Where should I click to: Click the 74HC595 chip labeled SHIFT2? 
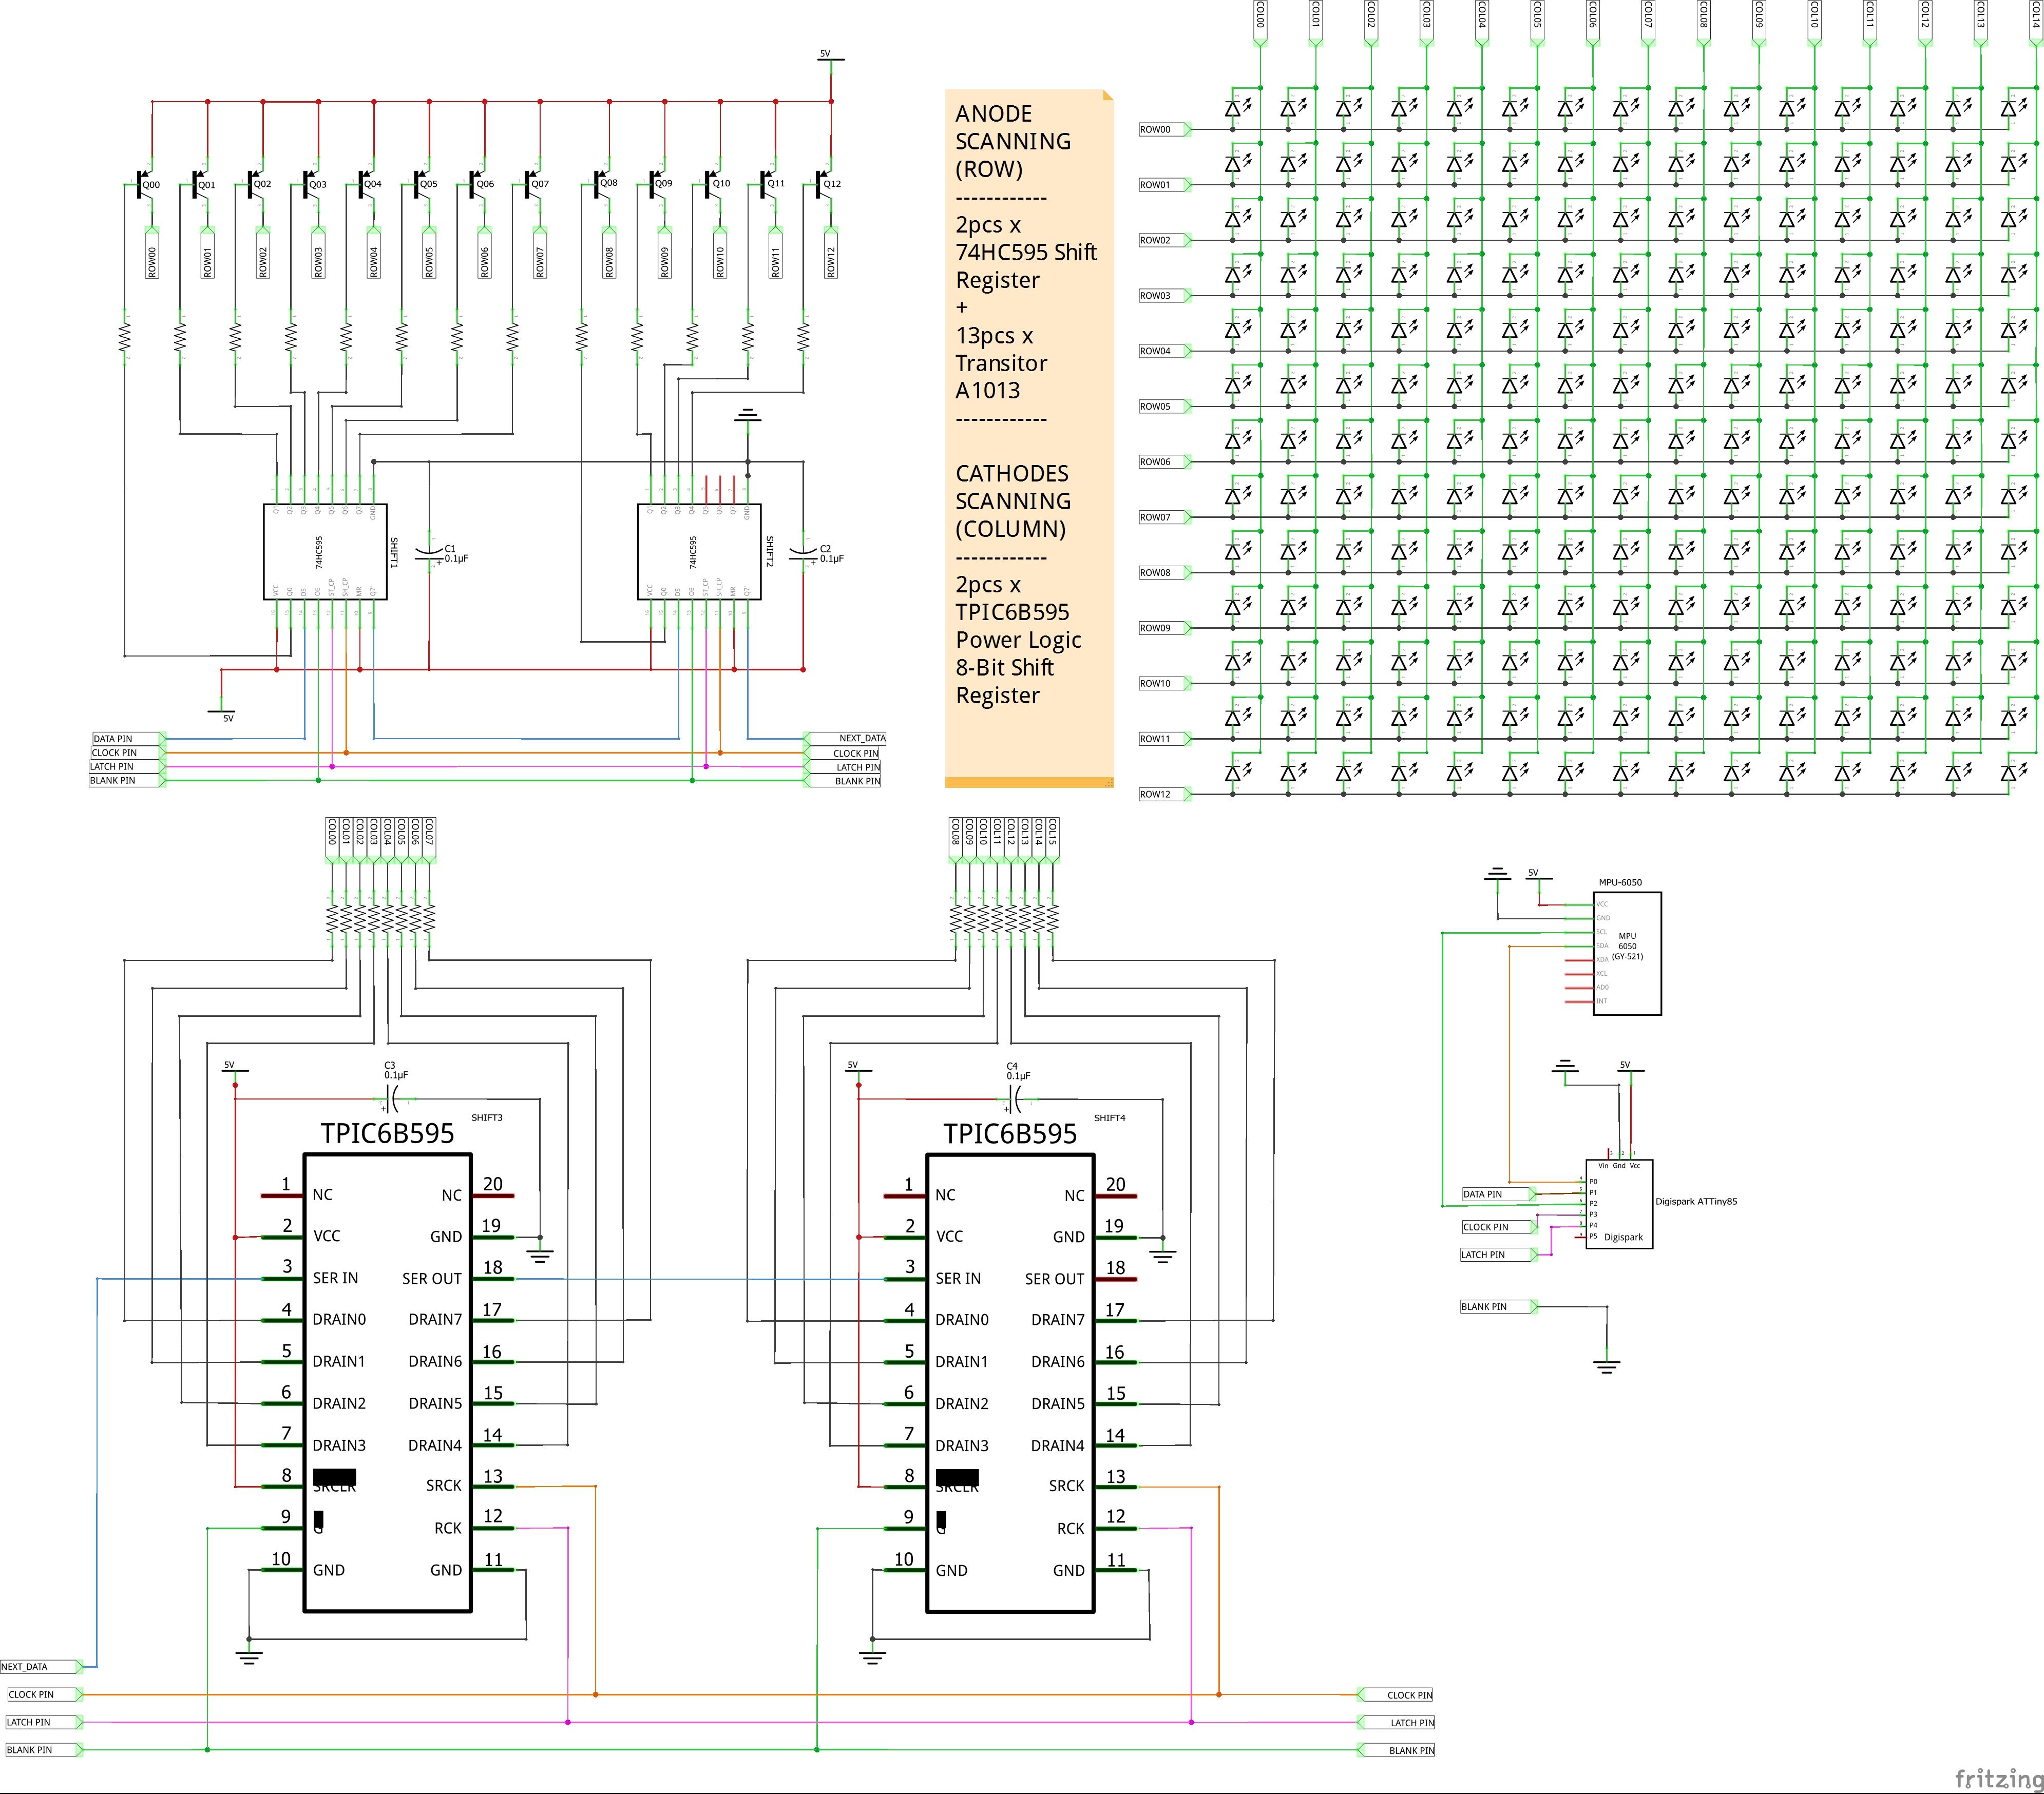point(699,552)
